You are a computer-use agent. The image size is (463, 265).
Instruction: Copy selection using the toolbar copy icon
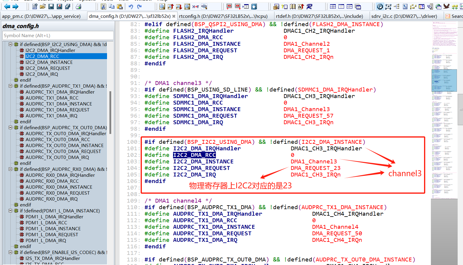(x=112, y=6)
